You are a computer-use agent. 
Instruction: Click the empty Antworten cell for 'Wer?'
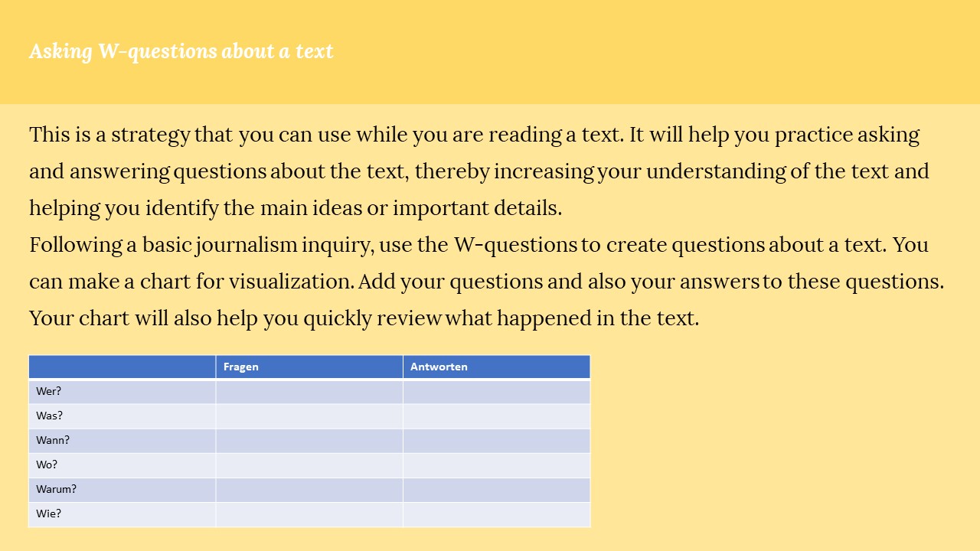click(497, 391)
